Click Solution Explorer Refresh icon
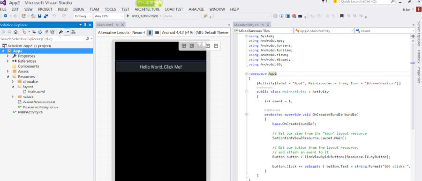The image size is (422, 181). click(40, 32)
